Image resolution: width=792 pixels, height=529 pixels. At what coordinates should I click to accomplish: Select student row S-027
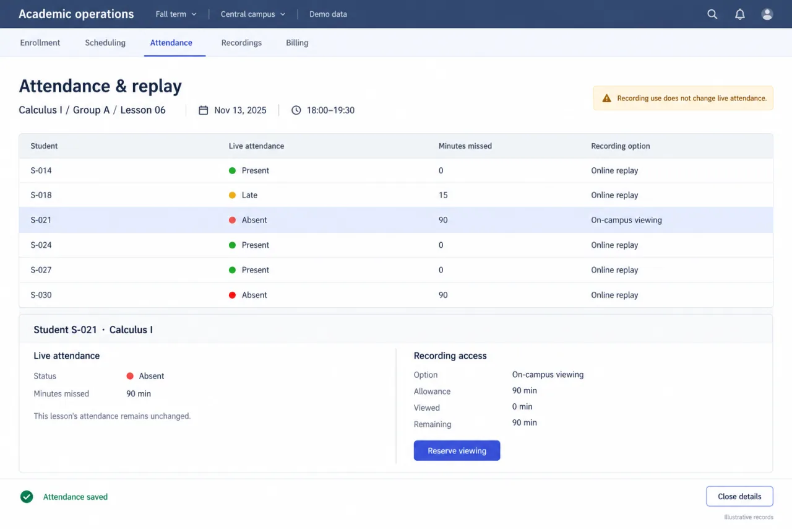tap(396, 270)
